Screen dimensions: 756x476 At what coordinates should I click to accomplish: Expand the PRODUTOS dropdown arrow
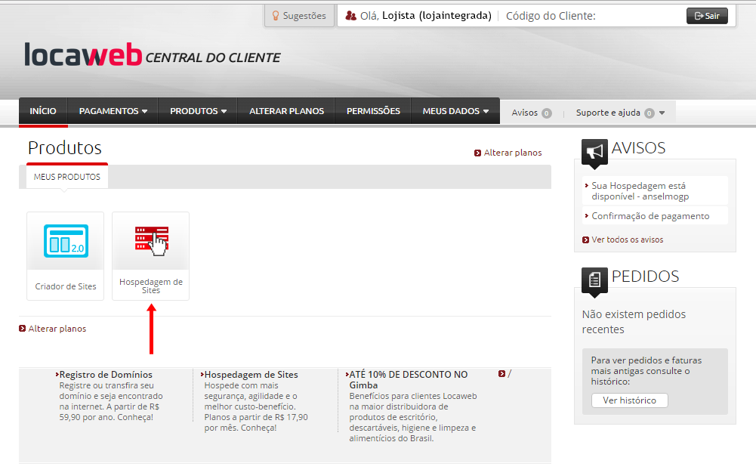click(224, 111)
